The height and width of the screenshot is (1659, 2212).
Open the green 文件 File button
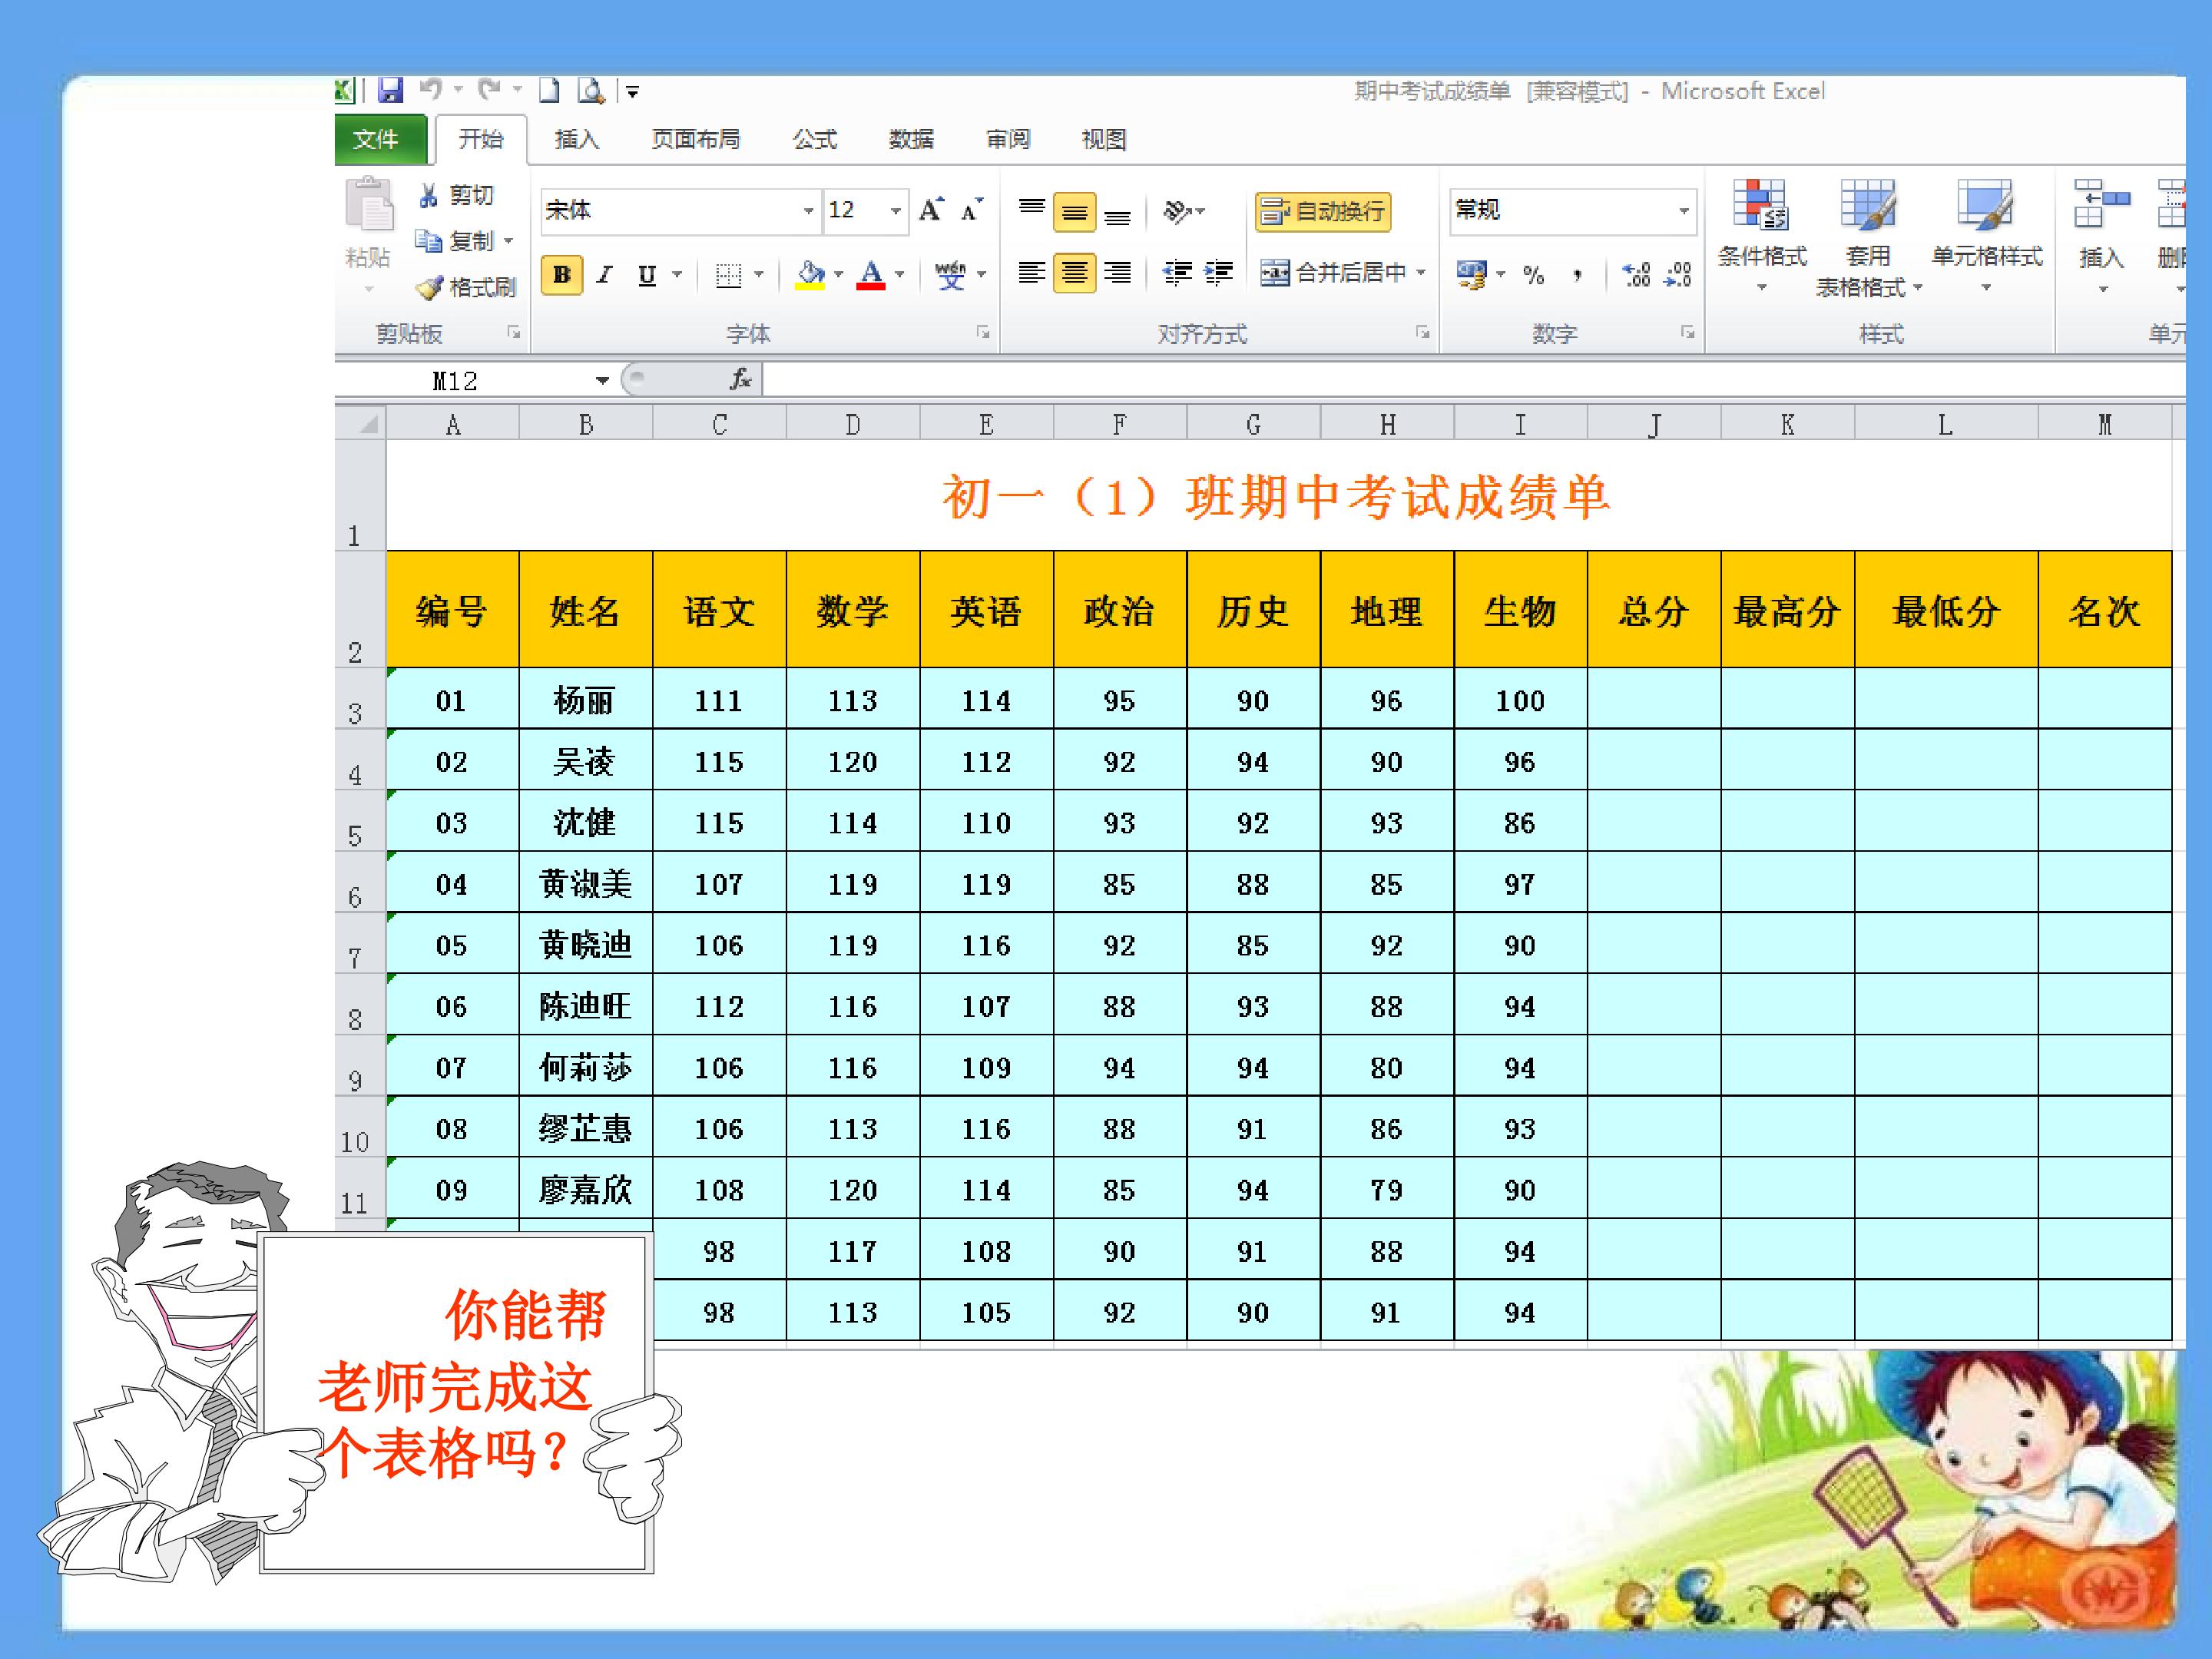(x=377, y=139)
